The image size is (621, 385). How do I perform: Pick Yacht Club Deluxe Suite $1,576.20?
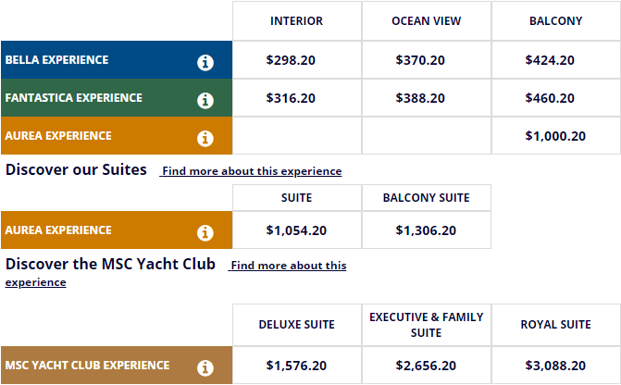[x=296, y=366]
